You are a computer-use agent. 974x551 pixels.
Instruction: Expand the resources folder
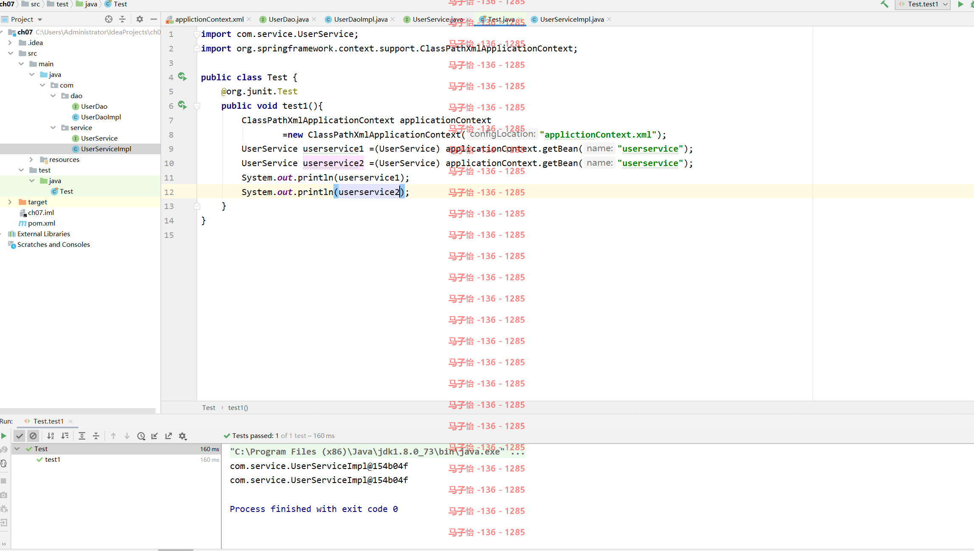coord(31,159)
